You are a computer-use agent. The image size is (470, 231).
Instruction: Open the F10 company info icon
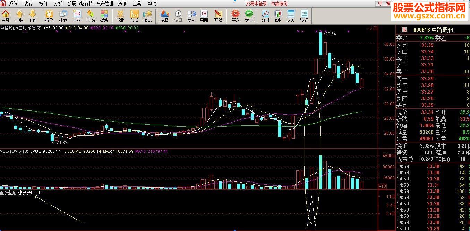pyautogui.click(x=291, y=16)
